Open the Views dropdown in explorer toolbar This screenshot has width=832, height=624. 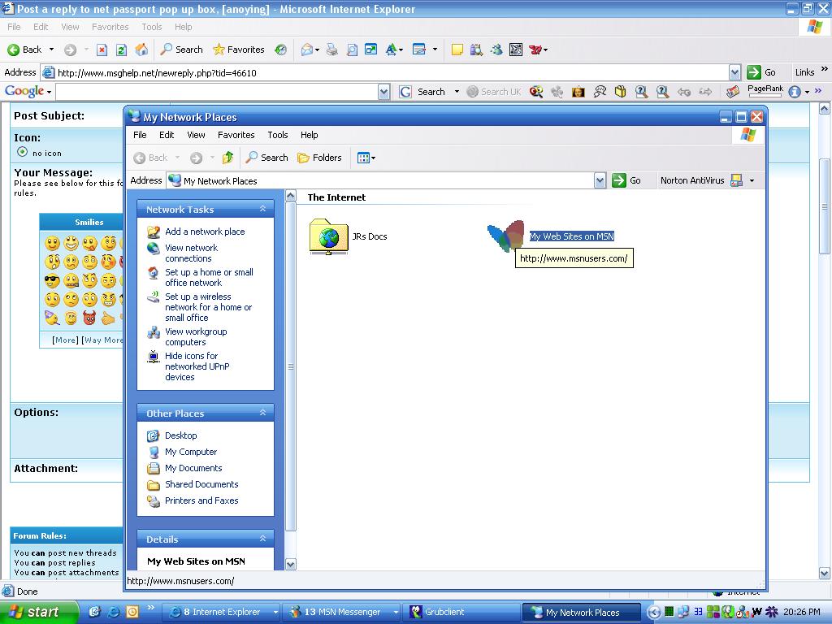click(x=366, y=158)
